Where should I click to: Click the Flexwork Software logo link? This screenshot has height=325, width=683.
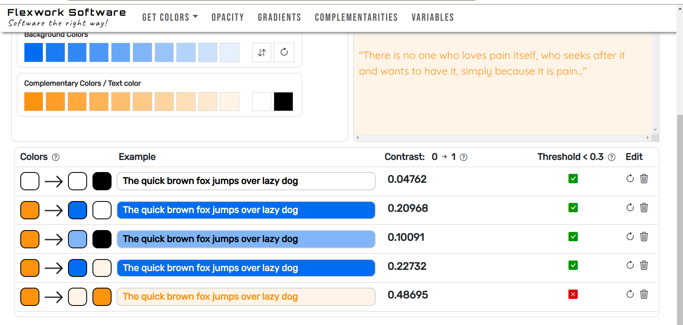pyautogui.click(x=67, y=17)
